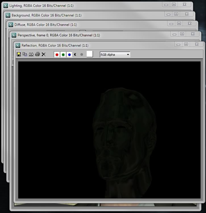
Task: Disable the blue channel button
Action: click(x=70, y=54)
